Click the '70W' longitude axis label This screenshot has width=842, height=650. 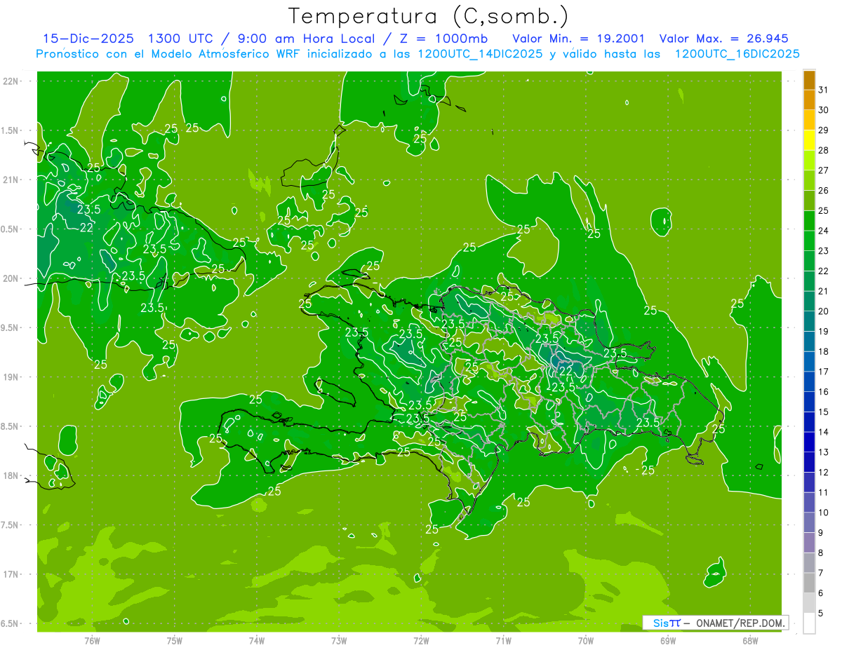(586, 640)
